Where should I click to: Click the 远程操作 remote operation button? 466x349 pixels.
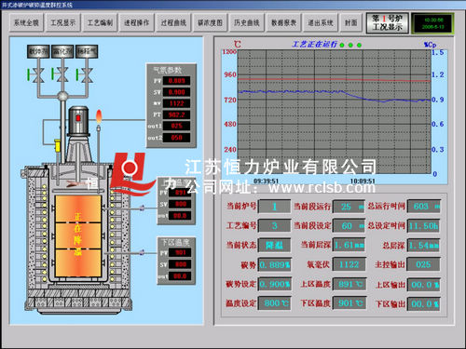click(136, 22)
